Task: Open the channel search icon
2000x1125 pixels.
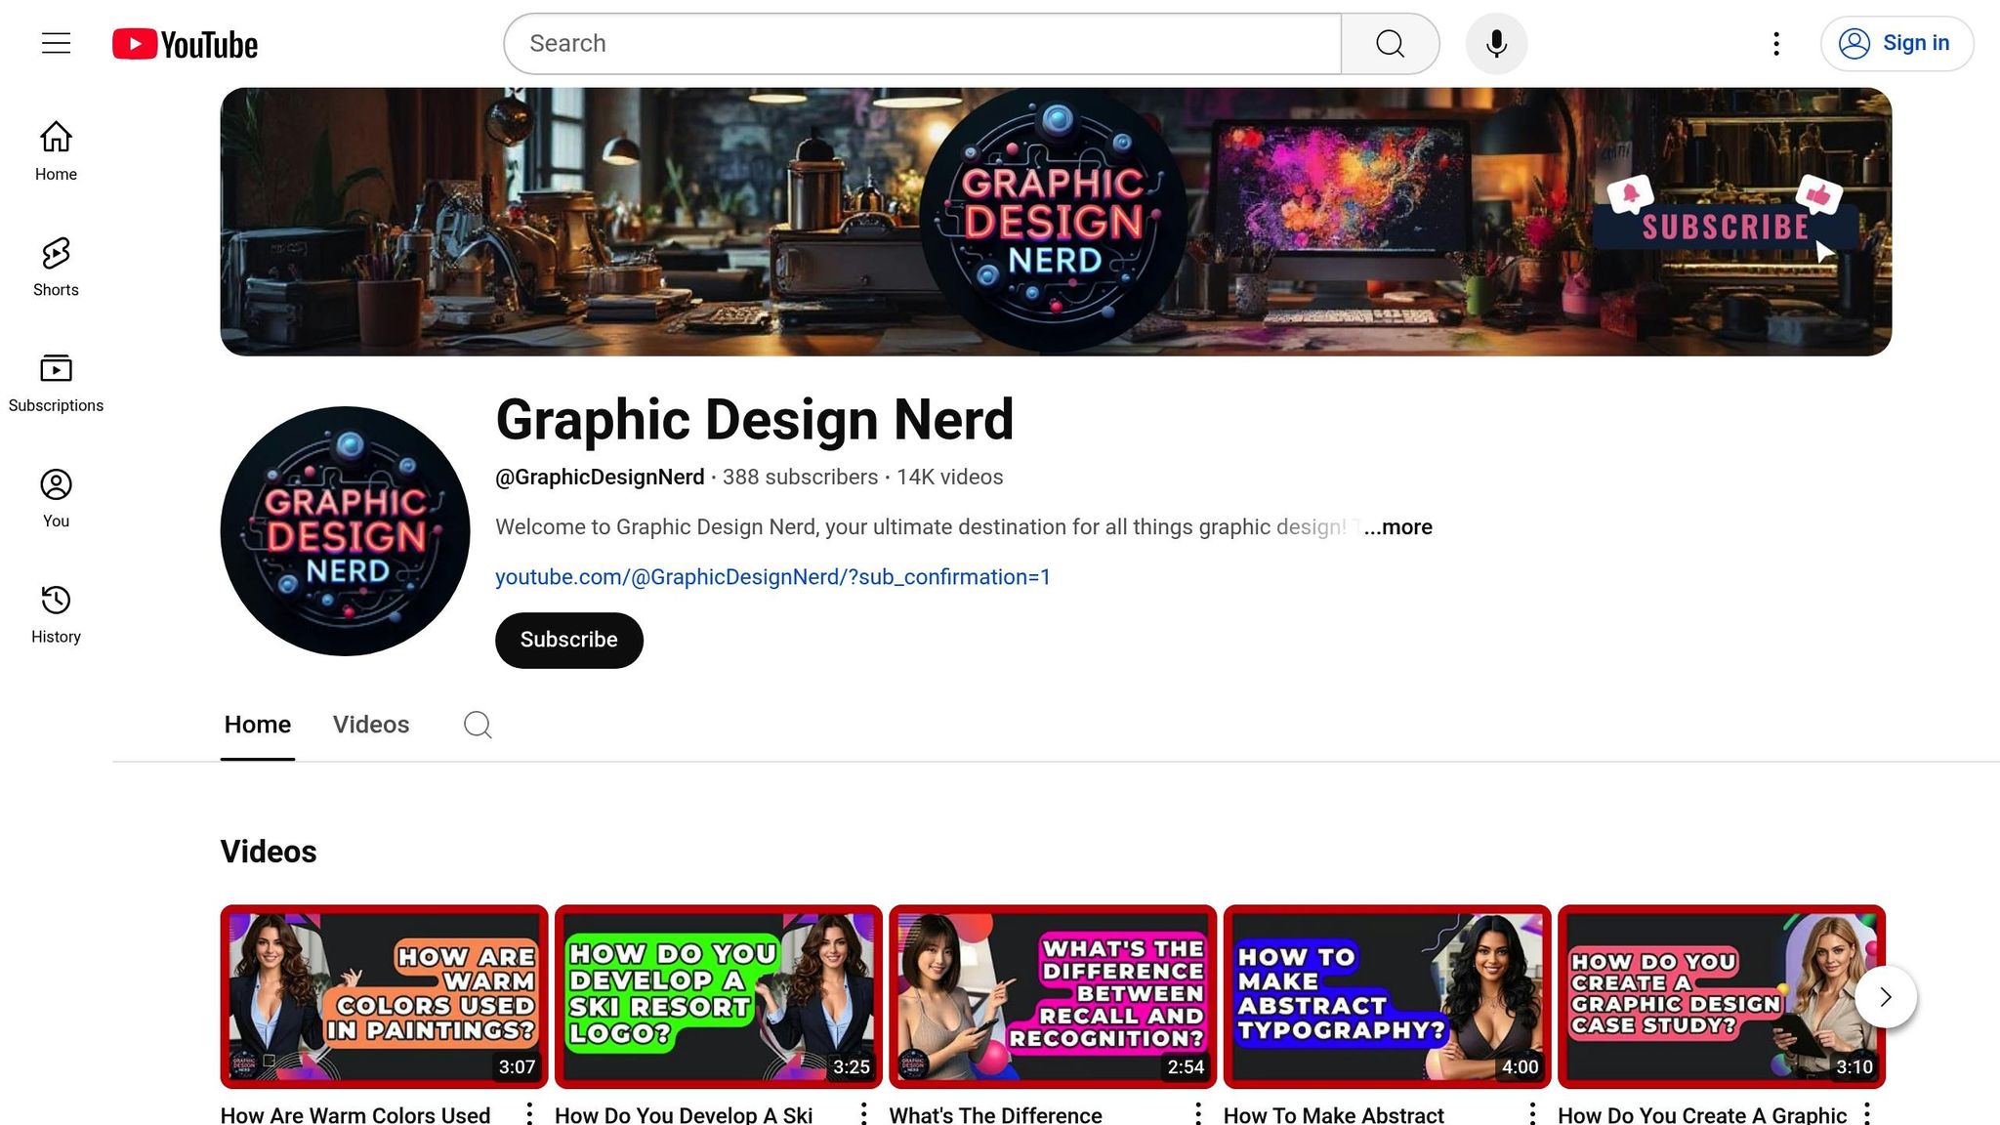Action: [x=478, y=725]
